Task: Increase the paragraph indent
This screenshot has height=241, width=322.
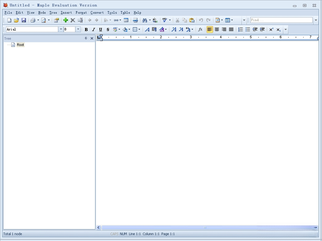Action: pyautogui.click(x=262, y=29)
